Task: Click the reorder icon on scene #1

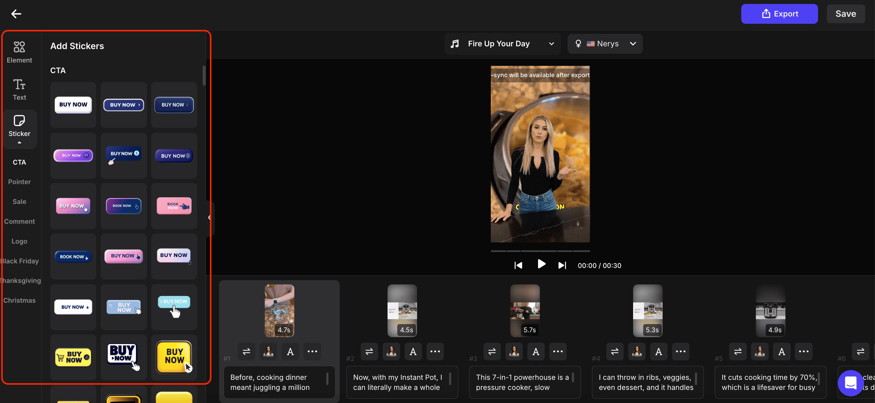Action: click(x=246, y=351)
